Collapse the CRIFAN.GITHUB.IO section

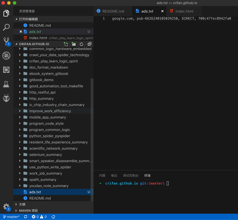pyautogui.click(x=34, y=44)
